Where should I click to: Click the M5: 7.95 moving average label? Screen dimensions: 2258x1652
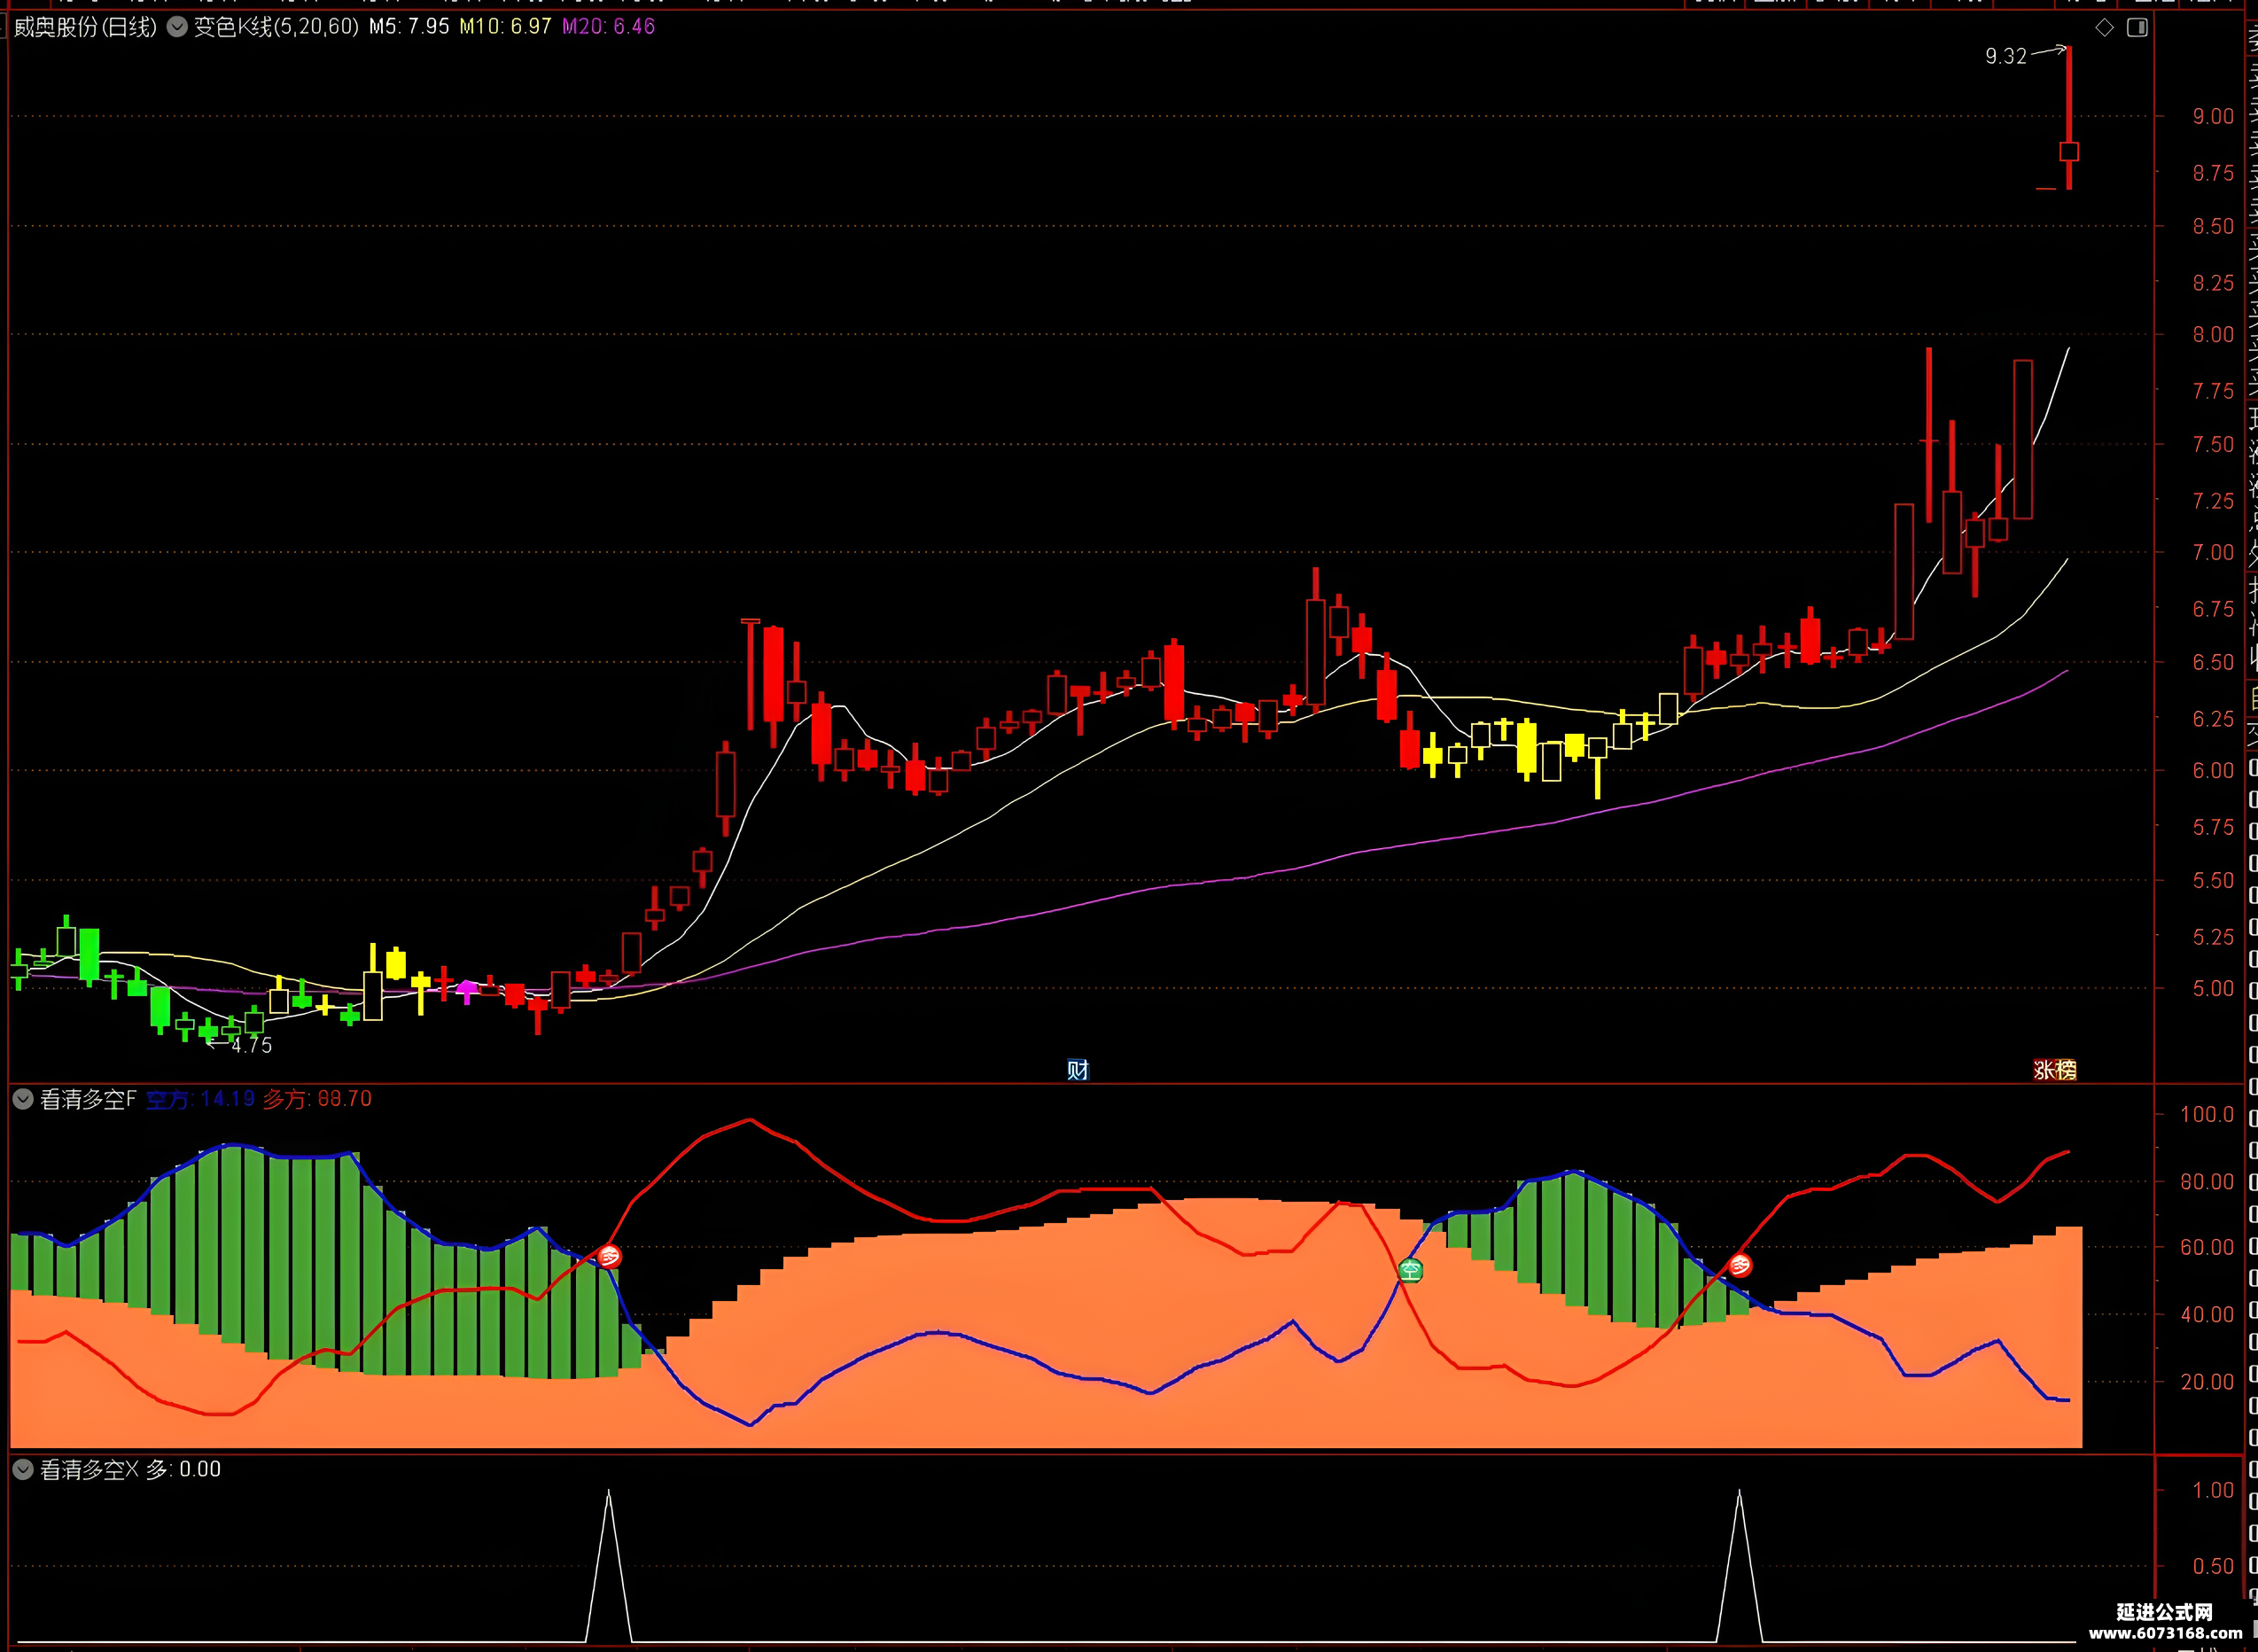409,27
